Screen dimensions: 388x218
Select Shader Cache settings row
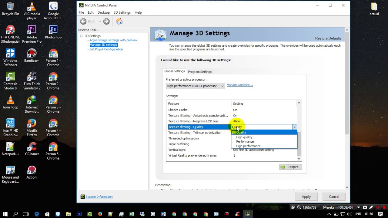232,110
